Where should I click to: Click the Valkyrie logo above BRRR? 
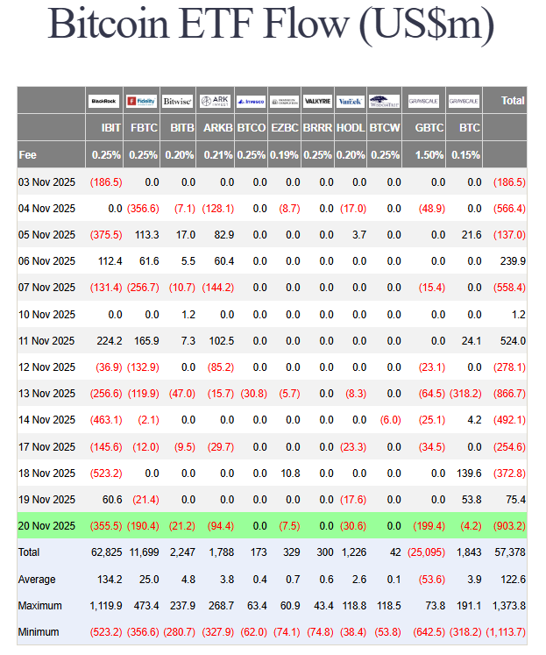coord(317,102)
